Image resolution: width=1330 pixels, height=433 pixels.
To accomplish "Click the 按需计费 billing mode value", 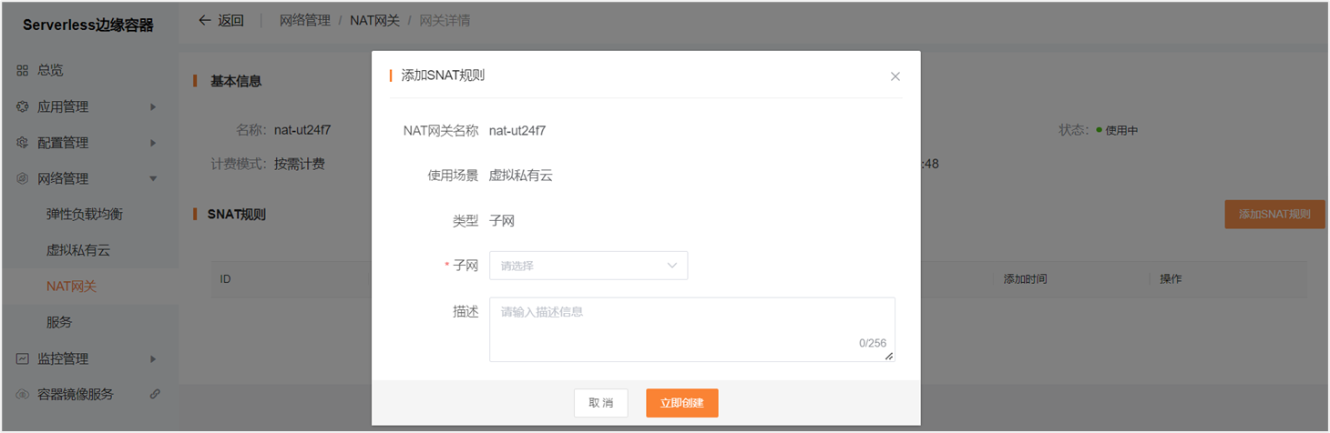I will [300, 165].
